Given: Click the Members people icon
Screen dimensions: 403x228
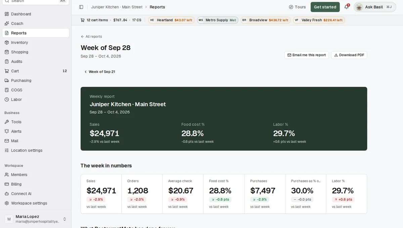Looking at the screenshot, I should (x=7, y=175).
